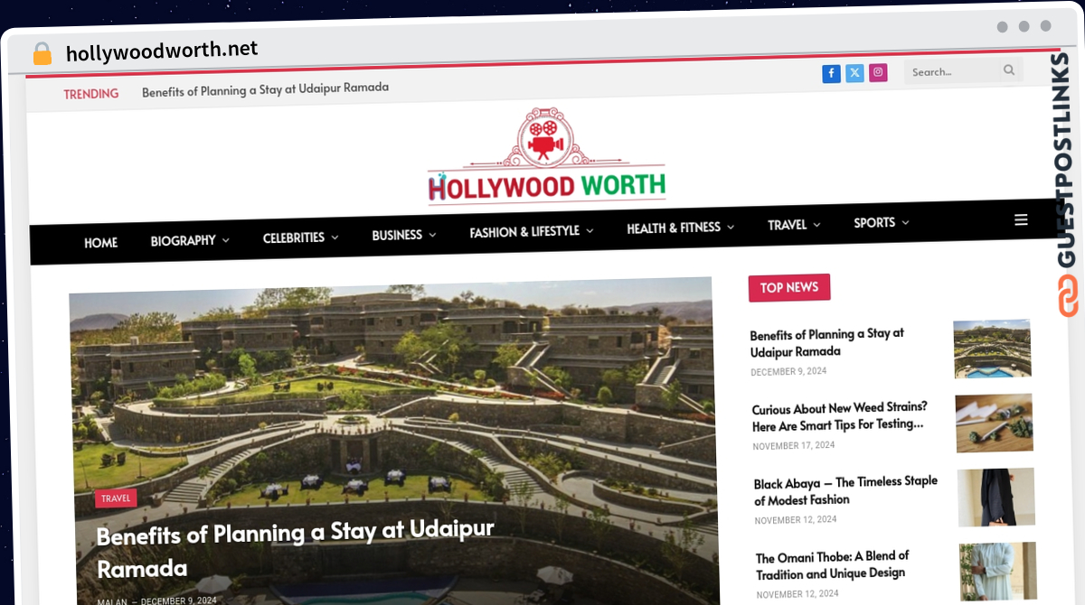Go to the Home menu item
Screen dimensions: 1085x605
[x=100, y=242]
